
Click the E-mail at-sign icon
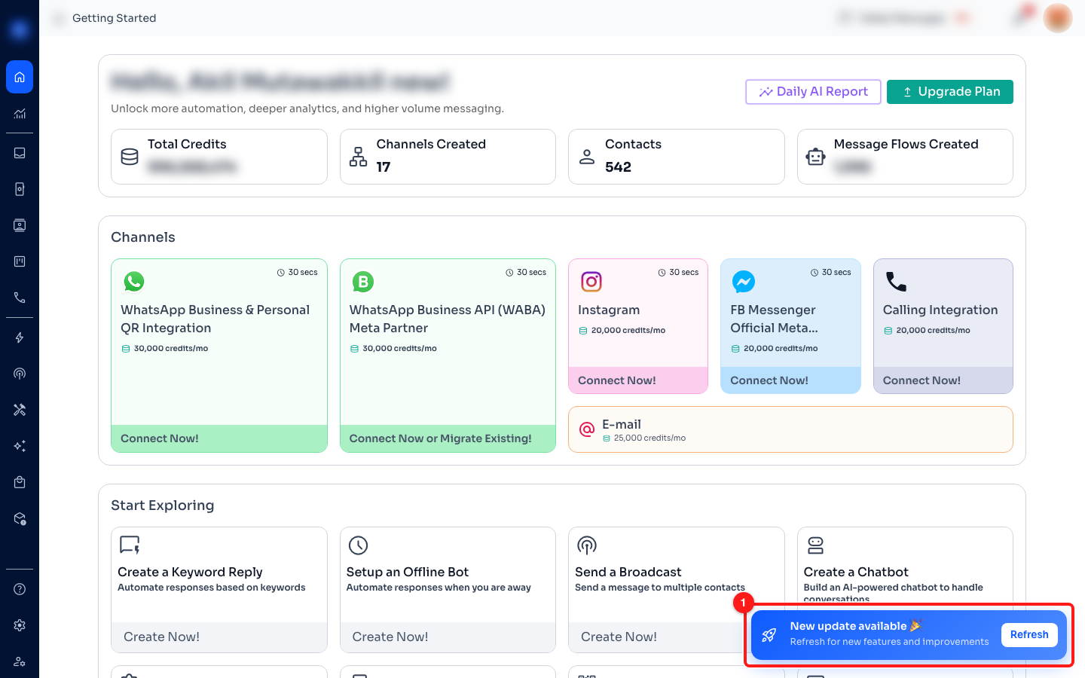587,429
